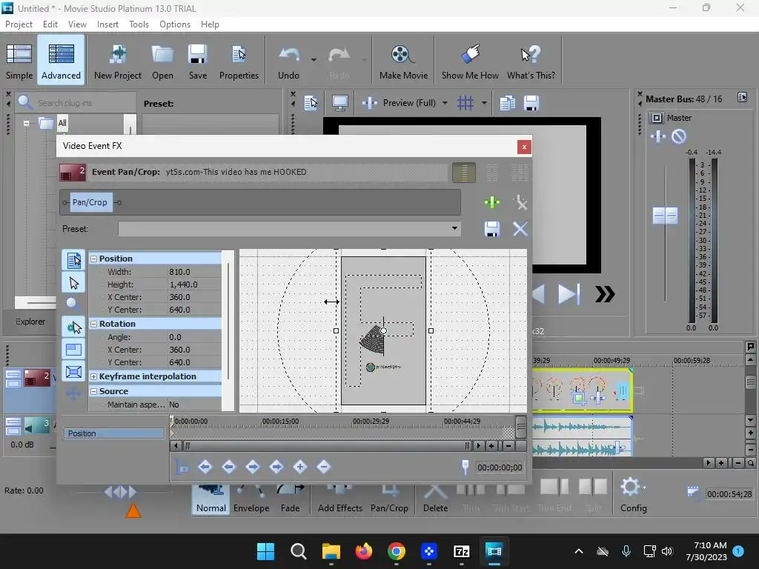This screenshot has height=569, width=759.
Task: Select the Zoom Edit magnifier tool
Action: 73,304
